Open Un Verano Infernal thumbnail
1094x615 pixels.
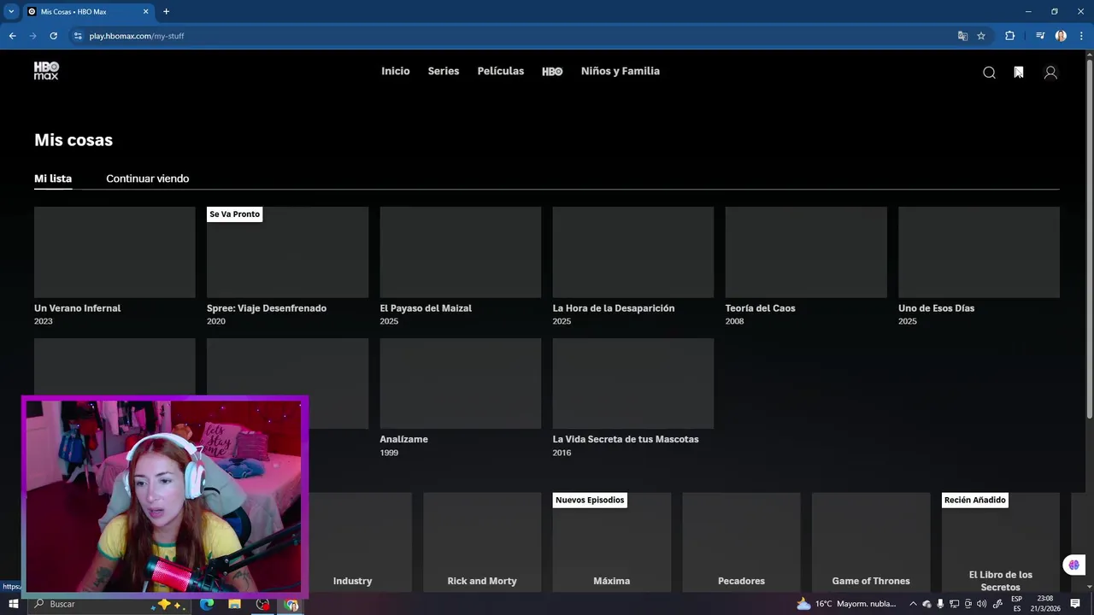[115, 252]
